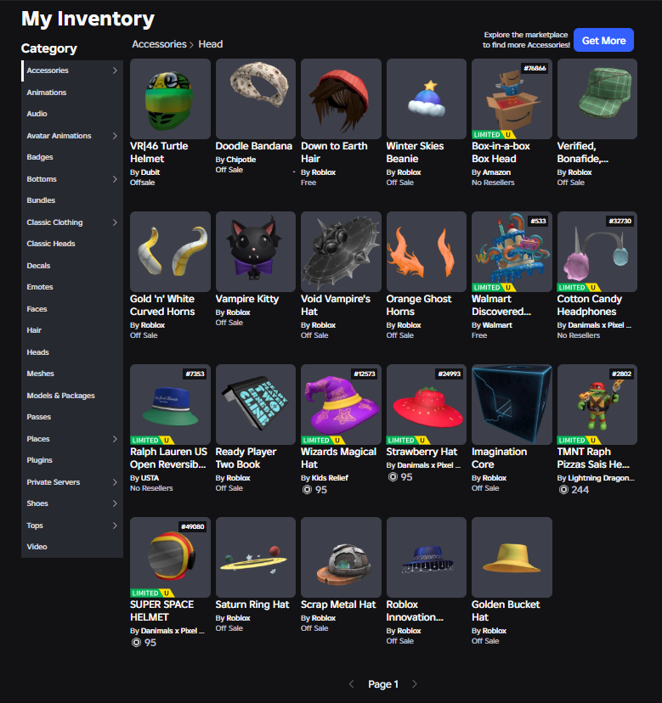Open the Plugins category

point(72,460)
